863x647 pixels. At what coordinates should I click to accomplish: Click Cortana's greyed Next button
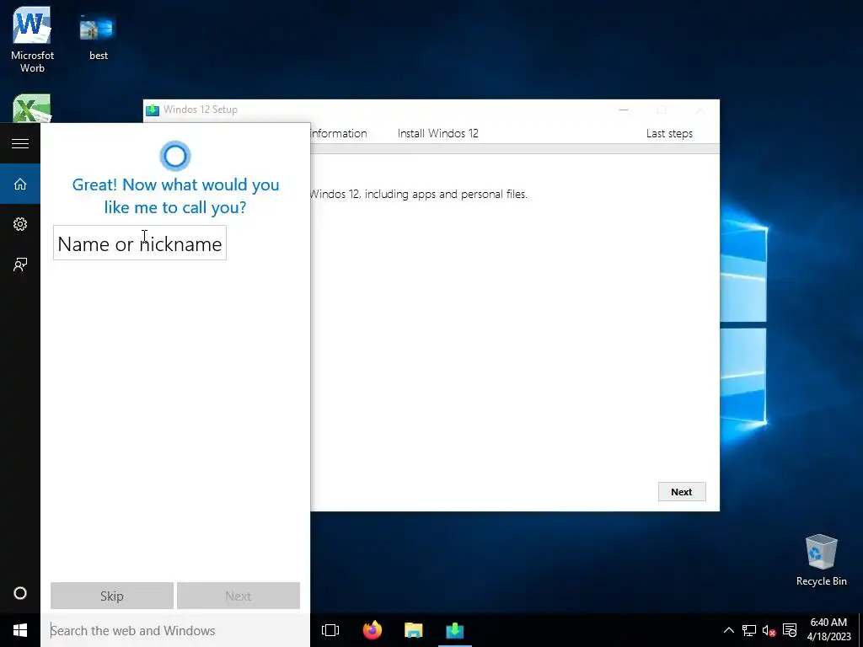[x=239, y=596]
